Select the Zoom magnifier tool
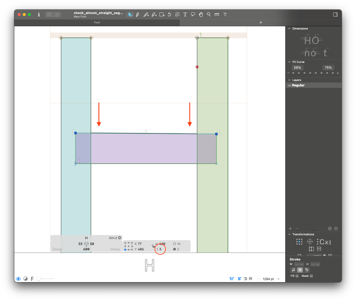 click(x=209, y=15)
